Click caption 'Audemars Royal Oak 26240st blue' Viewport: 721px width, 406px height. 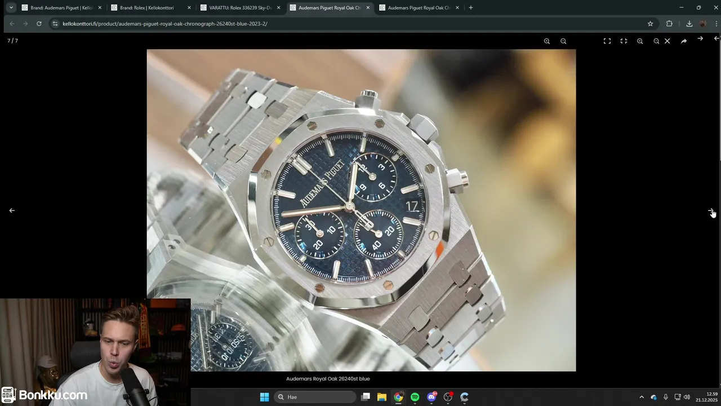(328, 379)
